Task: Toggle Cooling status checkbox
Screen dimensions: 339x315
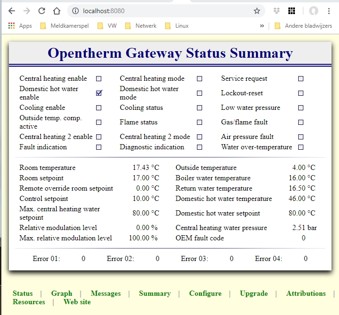Action: pyautogui.click(x=200, y=108)
